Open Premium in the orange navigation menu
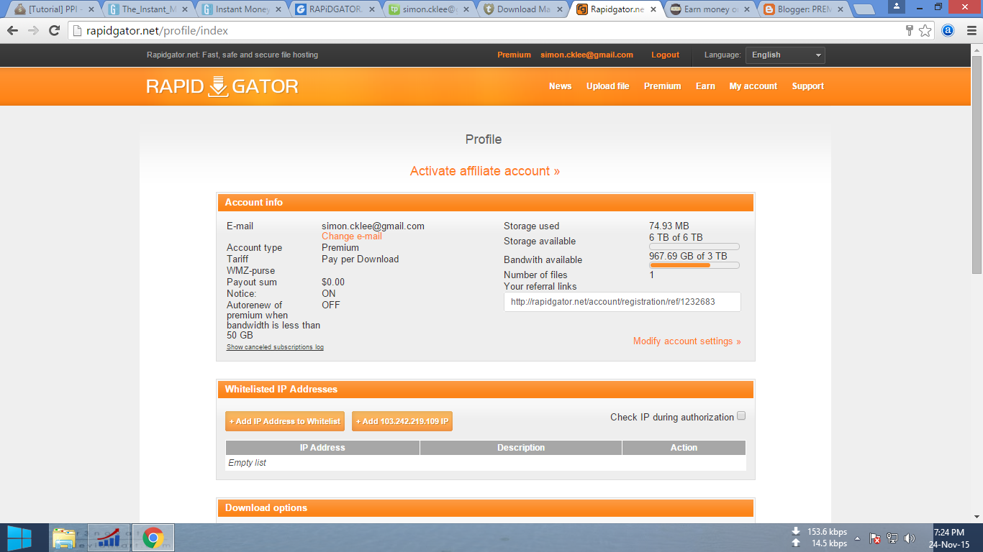This screenshot has height=552, width=983. [662, 86]
